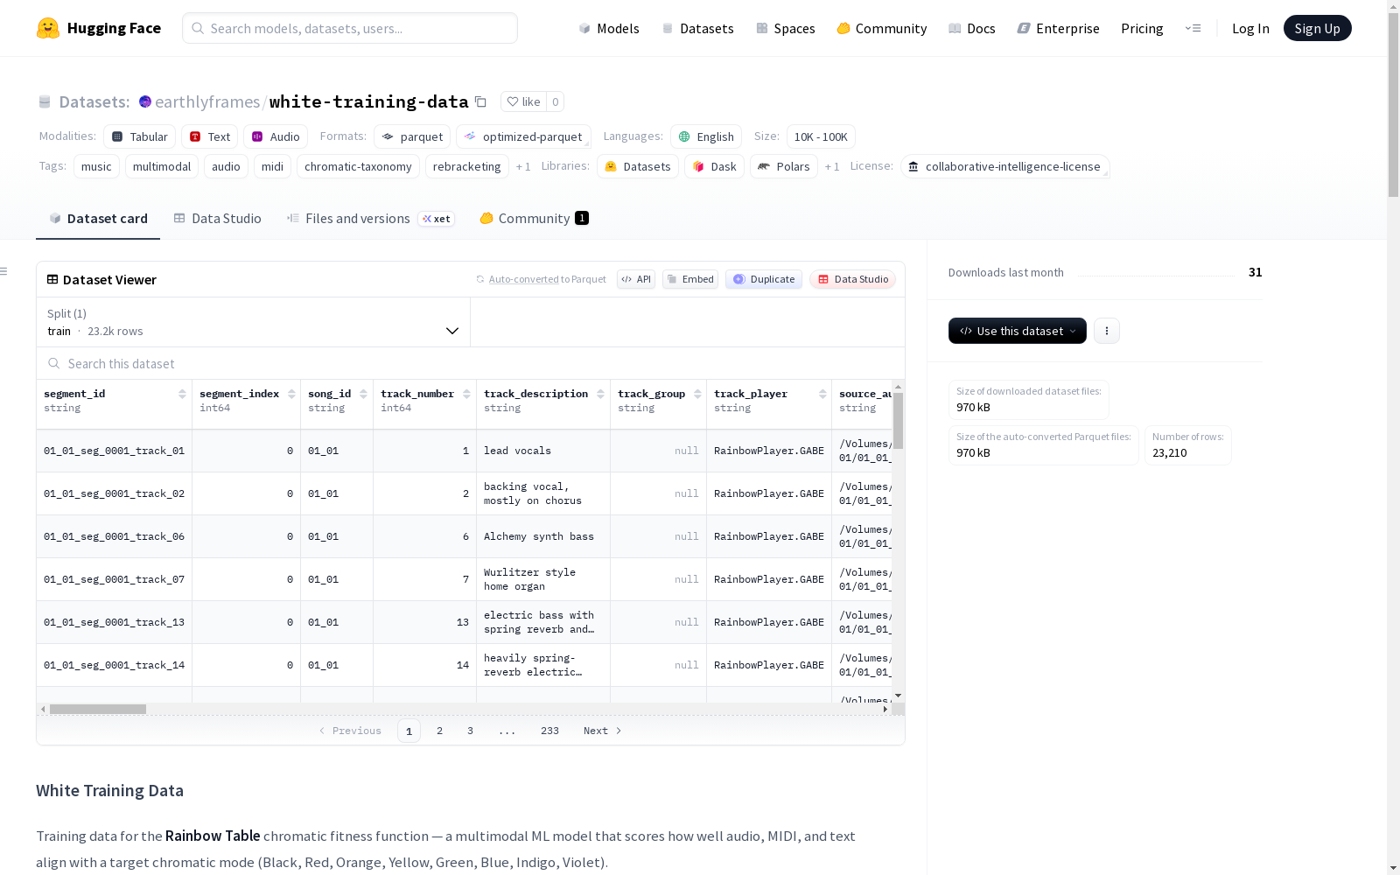This screenshot has height=875, width=1400.
Task: Open the earthlyframes user link
Action: pyautogui.click(x=207, y=101)
